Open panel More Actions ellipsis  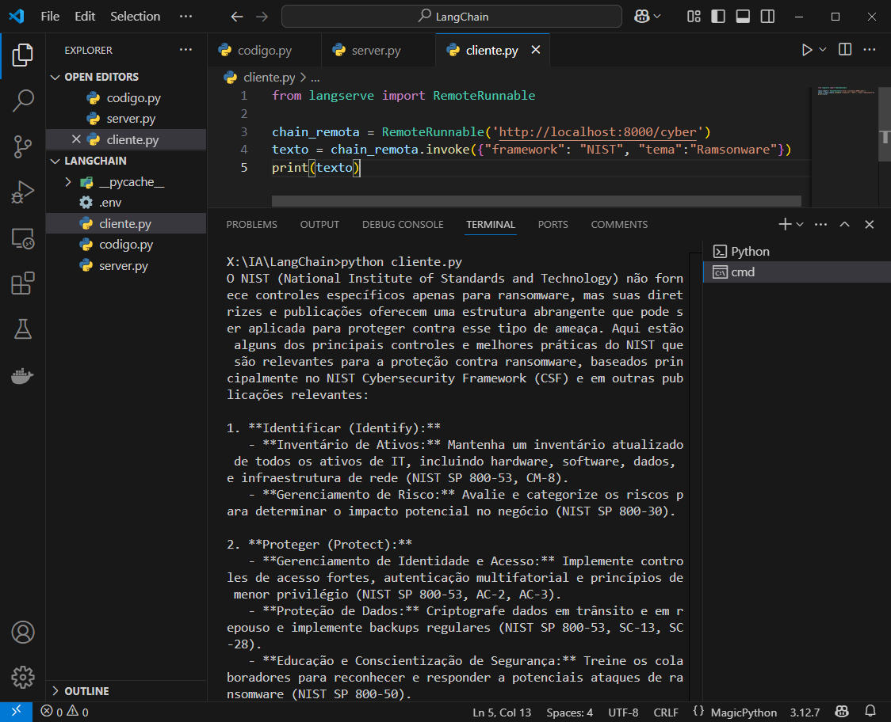(820, 224)
